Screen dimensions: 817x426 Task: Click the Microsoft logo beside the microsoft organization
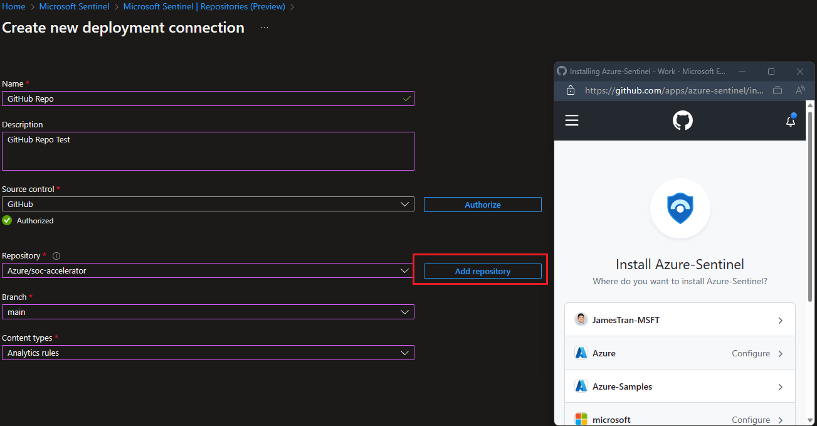click(581, 419)
